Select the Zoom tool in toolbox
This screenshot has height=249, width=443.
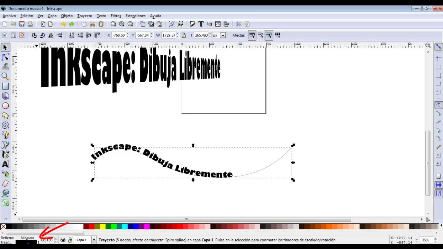click(x=5, y=76)
